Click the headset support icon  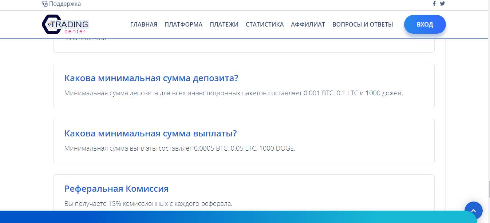tap(45, 4)
